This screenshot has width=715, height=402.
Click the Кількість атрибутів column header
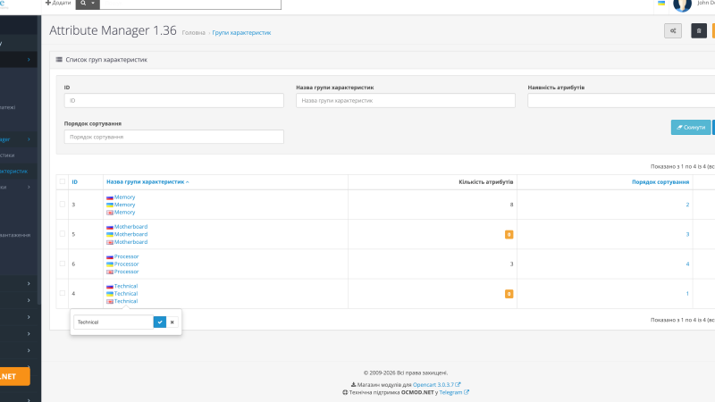point(485,182)
